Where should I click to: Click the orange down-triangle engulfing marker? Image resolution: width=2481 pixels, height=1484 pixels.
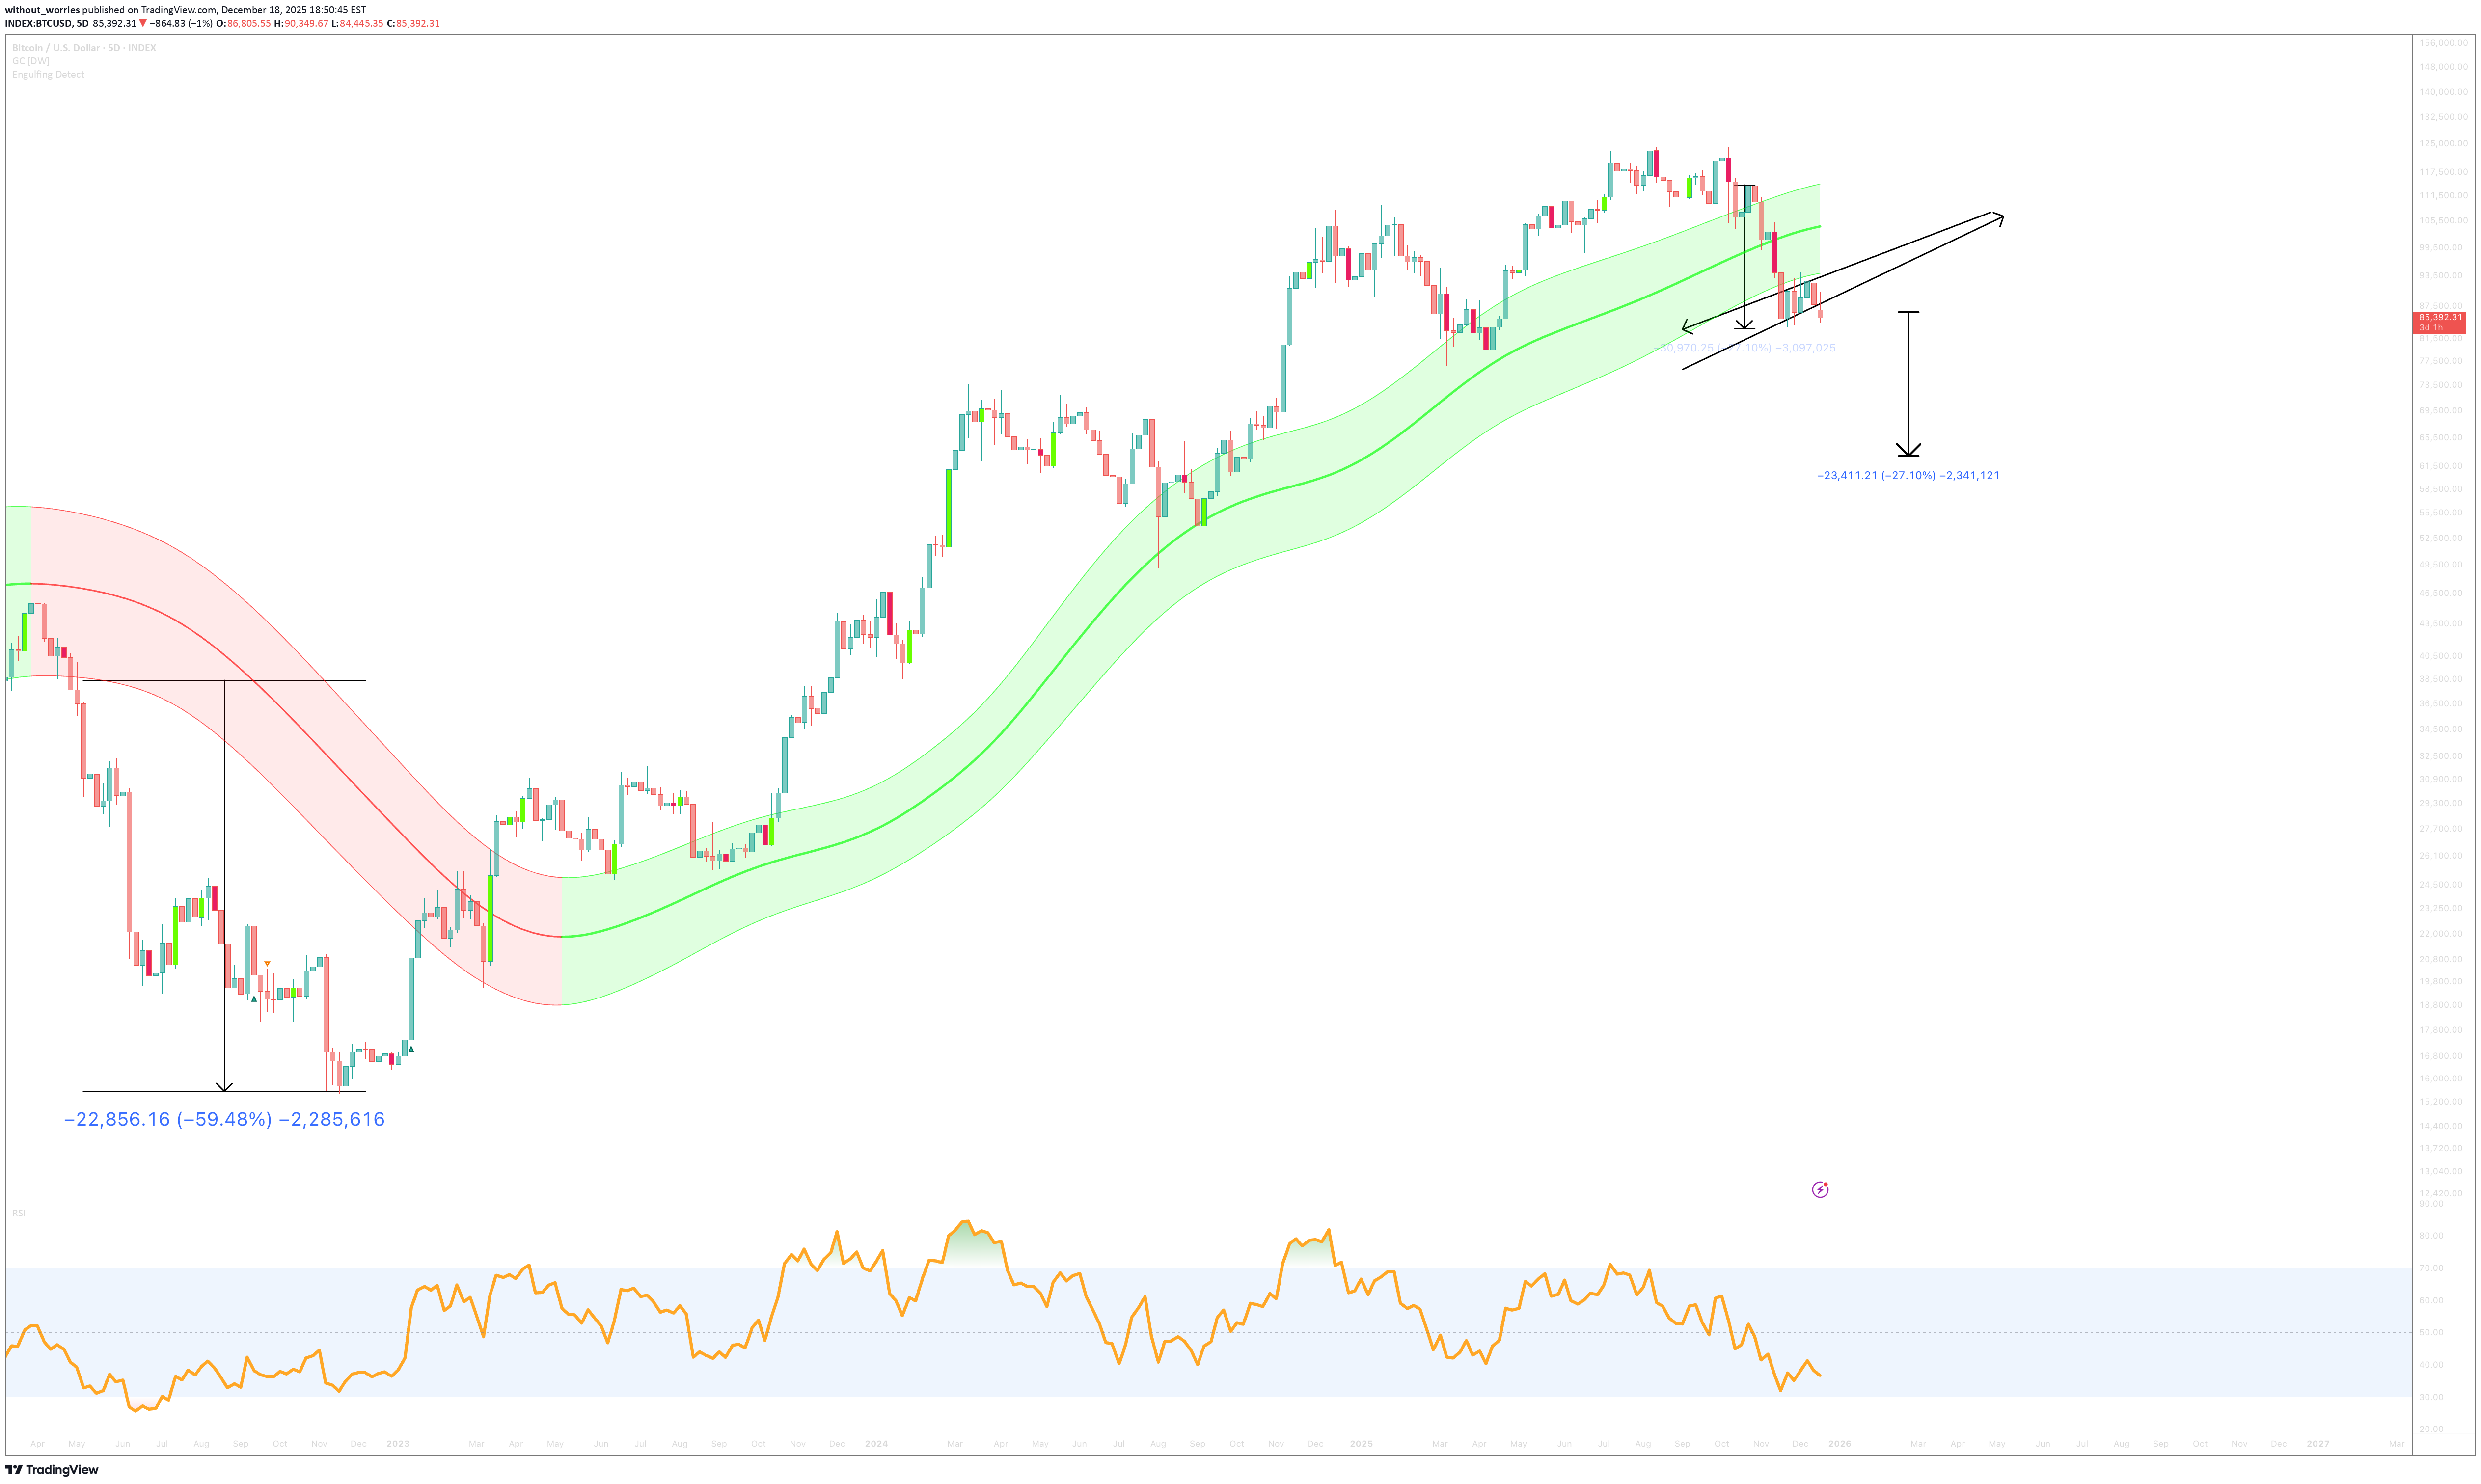[x=267, y=964]
